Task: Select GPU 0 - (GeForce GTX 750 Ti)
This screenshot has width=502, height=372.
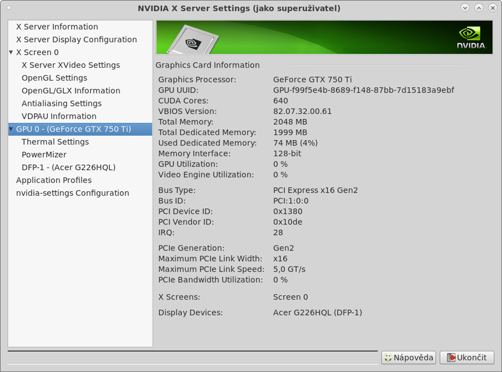Action: tap(80, 129)
